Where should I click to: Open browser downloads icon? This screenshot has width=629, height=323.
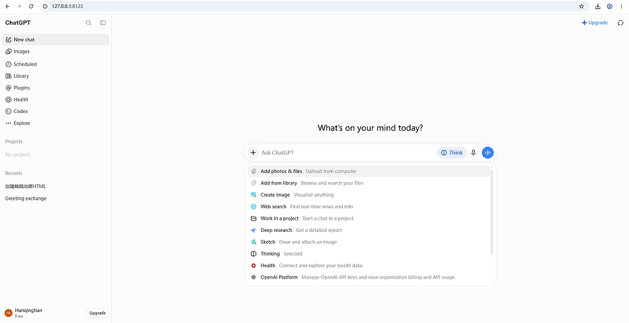(598, 7)
